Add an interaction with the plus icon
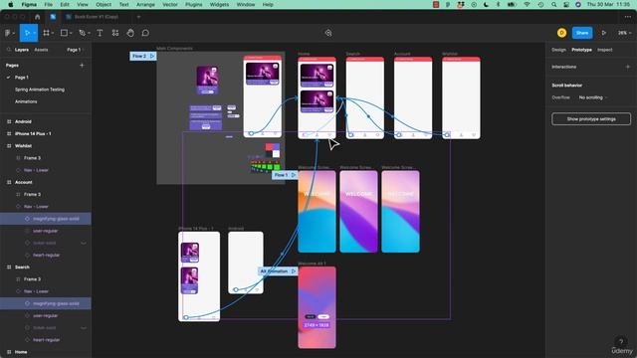 628,67
